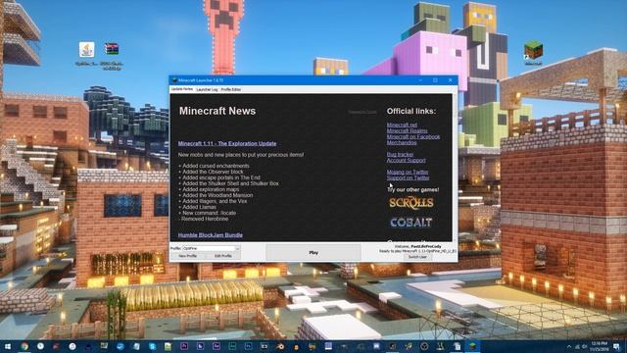Focus the Minecraft launcher taskbar icon
Screen dimensions: 627x353
[472, 346]
